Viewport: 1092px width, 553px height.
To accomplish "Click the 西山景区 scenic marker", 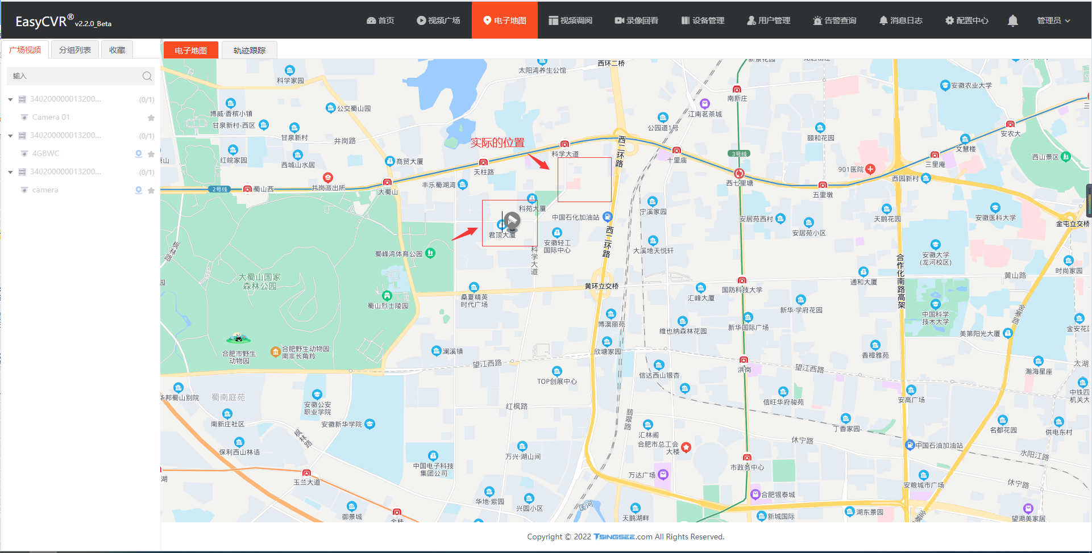I will pyautogui.click(x=1066, y=157).
